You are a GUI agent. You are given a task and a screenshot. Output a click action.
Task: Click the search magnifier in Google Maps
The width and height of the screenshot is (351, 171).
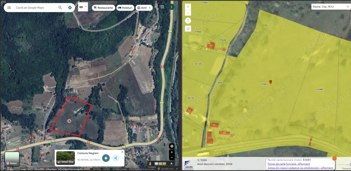[x=60, y=7]
